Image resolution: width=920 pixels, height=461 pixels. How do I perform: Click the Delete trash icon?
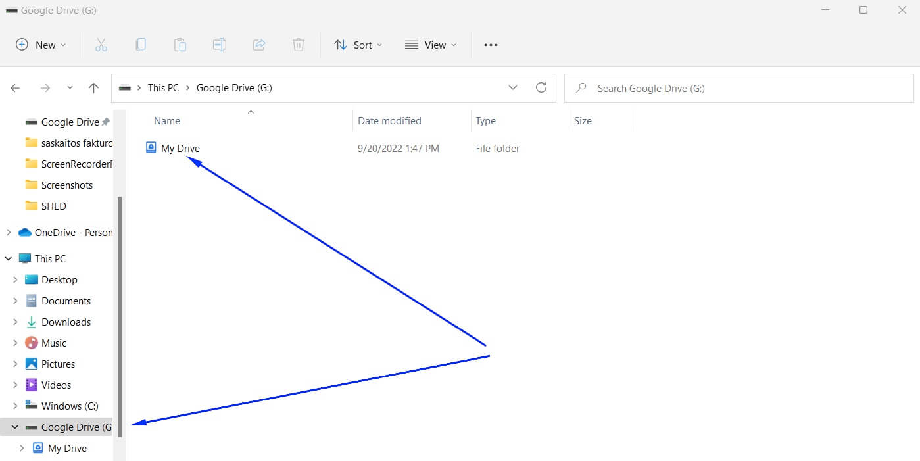click(x=298, y=45)
